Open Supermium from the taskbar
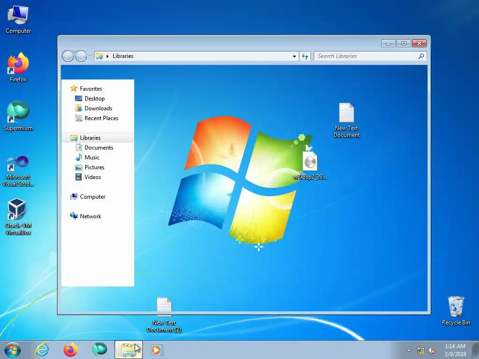The width and height of the screenshot is (479, 359). 100,350
